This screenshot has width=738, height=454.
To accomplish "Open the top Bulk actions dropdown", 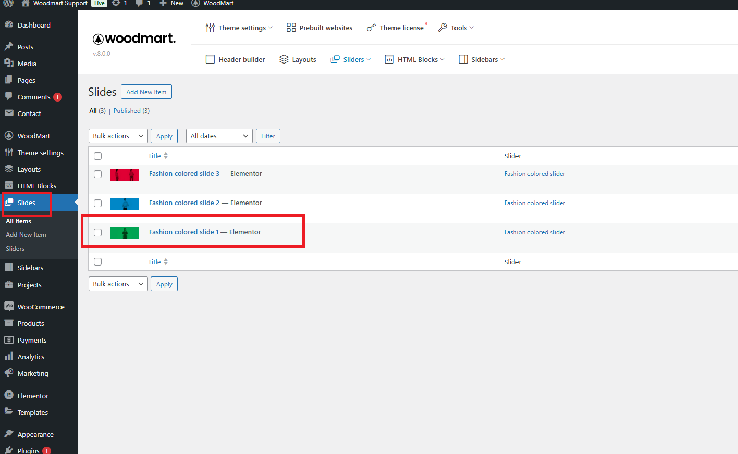I will click(x=118, y=136).
